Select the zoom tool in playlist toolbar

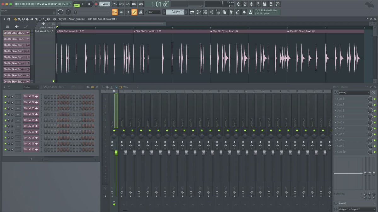point(44,19)
